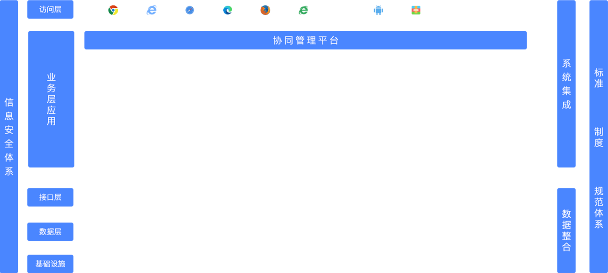Click the Microsoft Edge icon
This screenshot has height=273, width=608.
(x=227, y=10)
